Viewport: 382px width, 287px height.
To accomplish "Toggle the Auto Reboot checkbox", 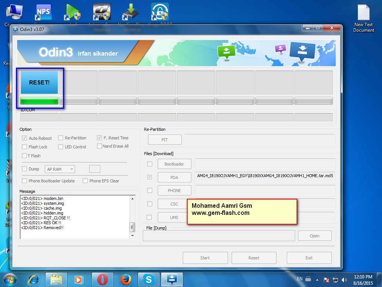I will pyautogui.click(x=24, y=138).
